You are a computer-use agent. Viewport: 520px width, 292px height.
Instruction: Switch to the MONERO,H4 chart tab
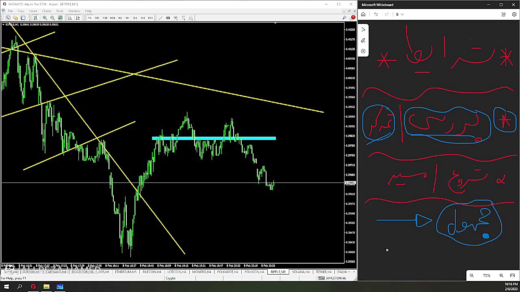(201, 272)
